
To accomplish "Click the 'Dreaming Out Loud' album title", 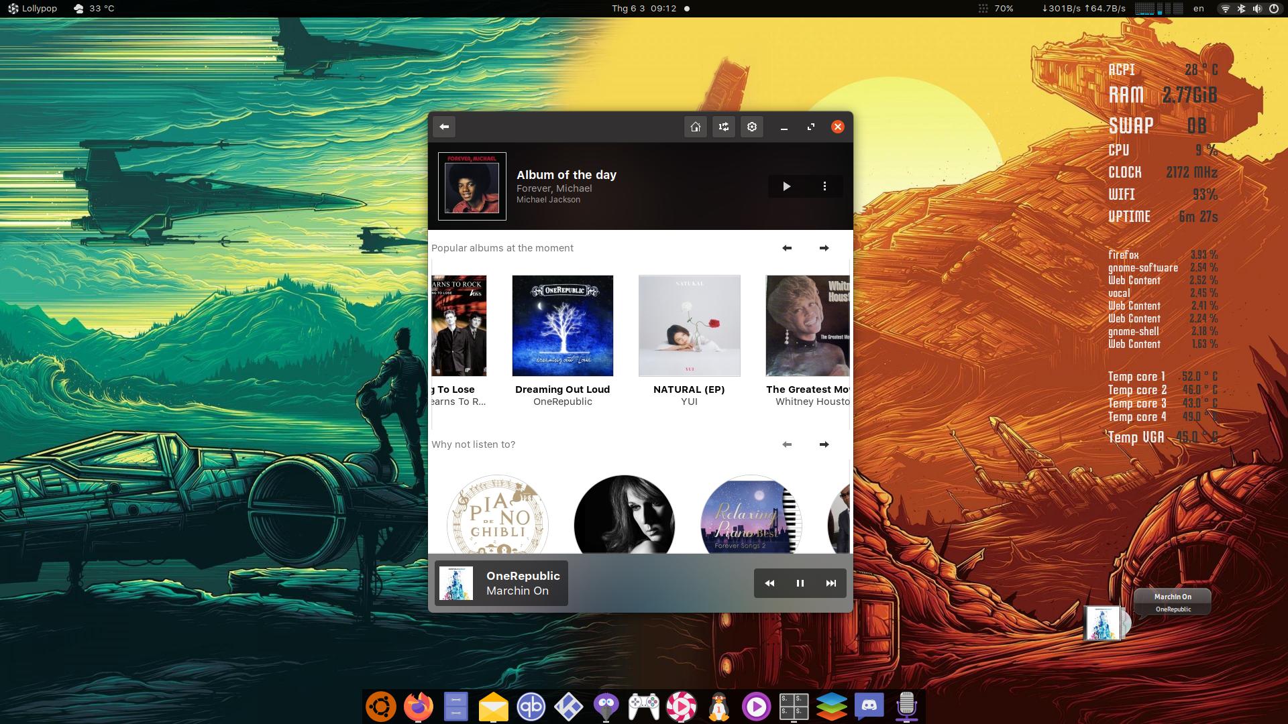I will [x=563, y=389].
